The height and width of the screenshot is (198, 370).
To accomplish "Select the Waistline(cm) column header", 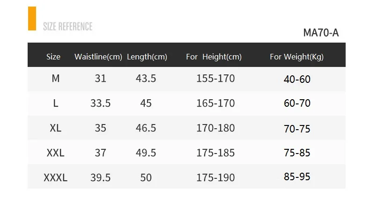I will (x=98, y=57).
